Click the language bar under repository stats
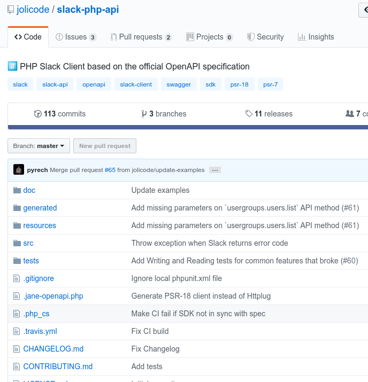368x382 pixels. [188, 127]
